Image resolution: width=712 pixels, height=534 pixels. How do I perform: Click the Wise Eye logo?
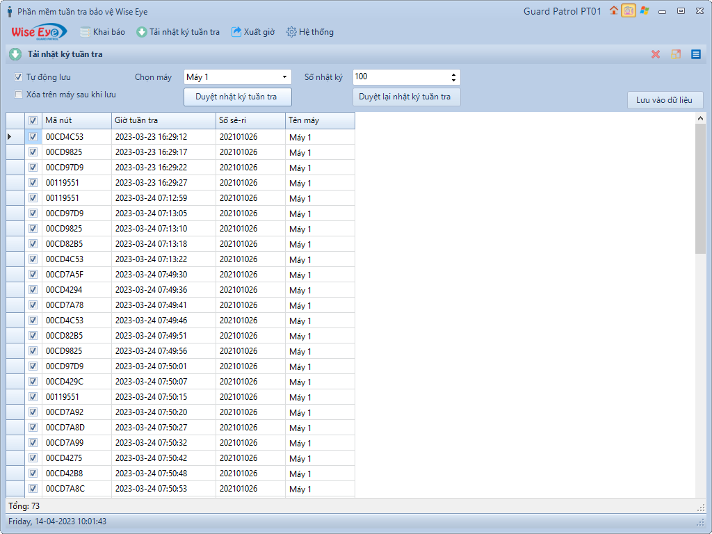pos(39,32)
